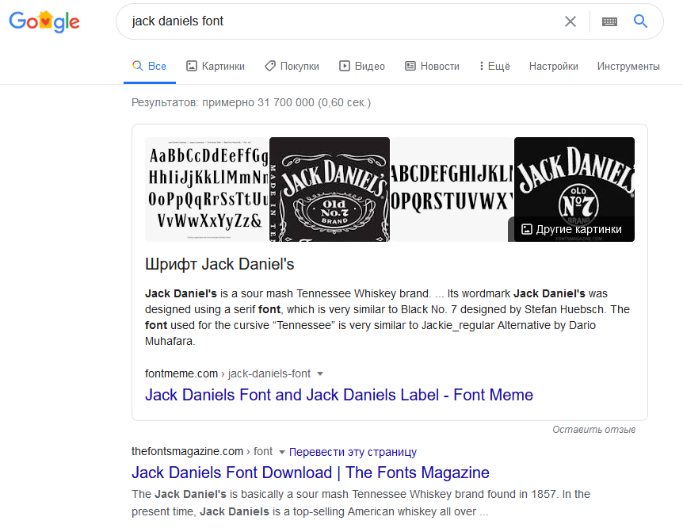Image resolution: width=683 pixels, height=532 pixels.
Task: Click the Новости news icon
Action: [x=411, y=66]
